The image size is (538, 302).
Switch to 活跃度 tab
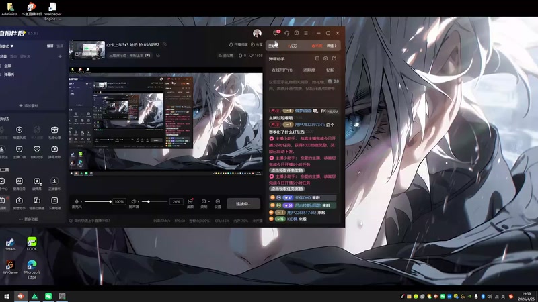pos(309,70)
